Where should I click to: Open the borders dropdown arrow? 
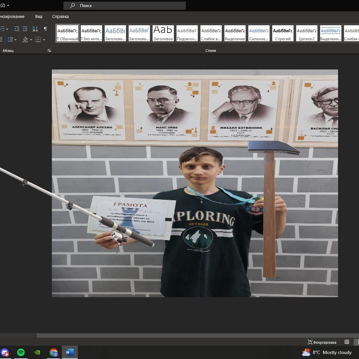pos(44,40)
